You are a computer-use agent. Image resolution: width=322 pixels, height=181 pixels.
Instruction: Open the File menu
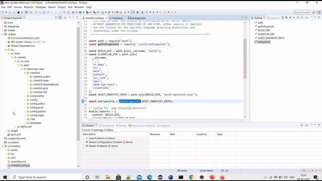(3, 7)
